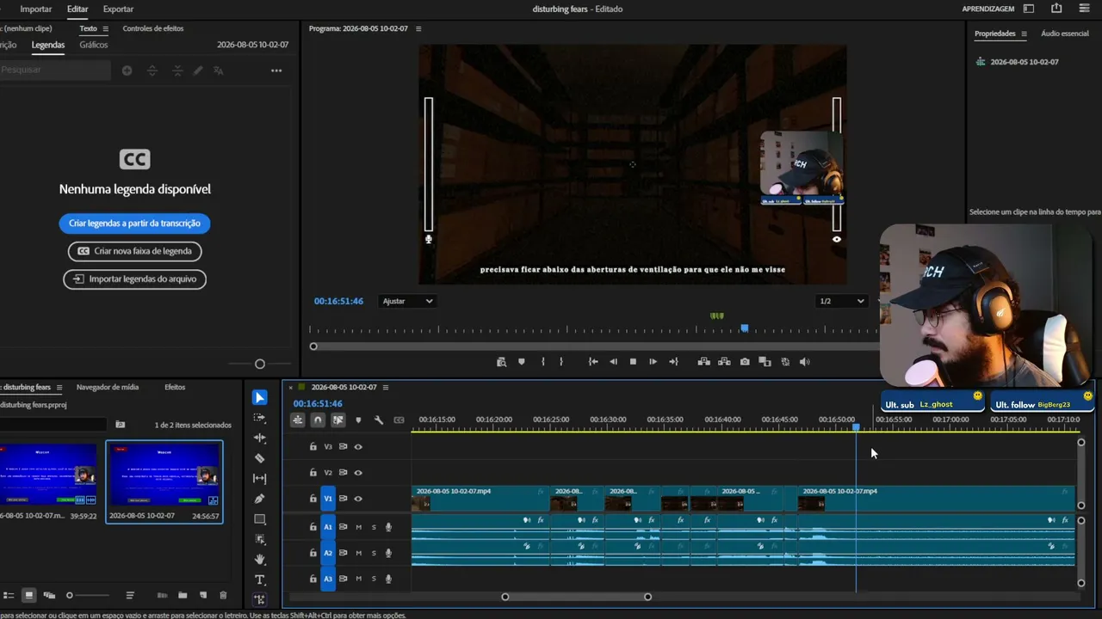Viewport: 1102px width, 619px height.
Task: Click the timeline wrench settings icon
Action: (x=379, y=420)
